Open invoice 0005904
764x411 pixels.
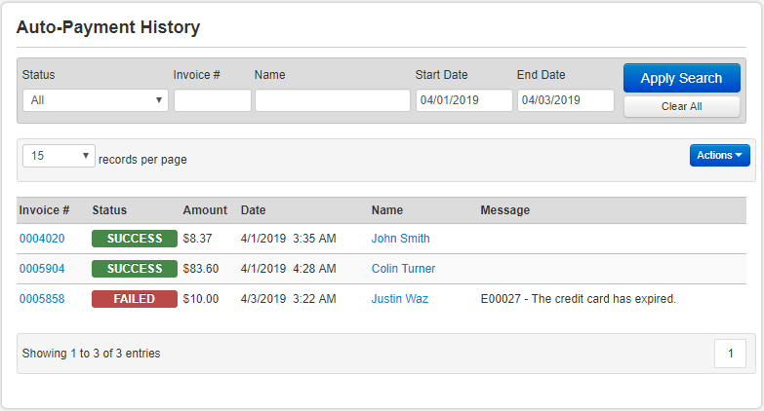pyautogui.click(x=42, y=269)
